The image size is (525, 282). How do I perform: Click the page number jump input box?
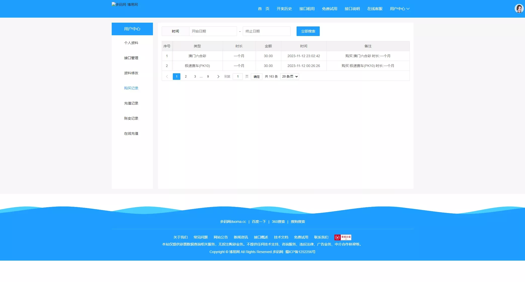click(x=237, y=76)
